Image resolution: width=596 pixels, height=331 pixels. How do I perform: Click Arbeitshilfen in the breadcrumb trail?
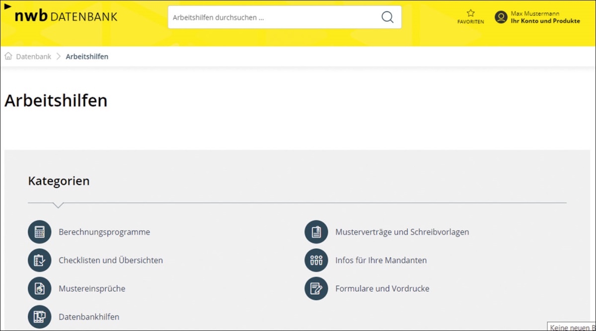(x=87, y=57)
